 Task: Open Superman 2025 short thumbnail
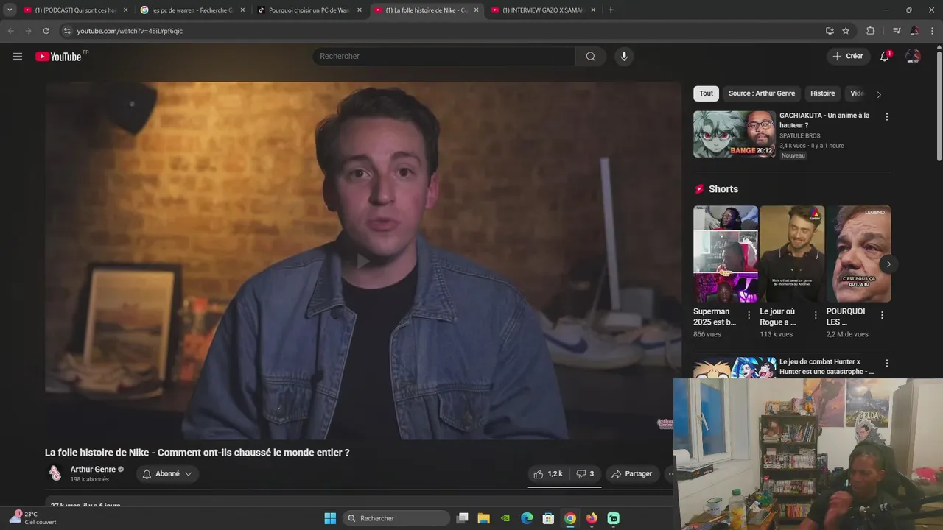click(726, 254)
